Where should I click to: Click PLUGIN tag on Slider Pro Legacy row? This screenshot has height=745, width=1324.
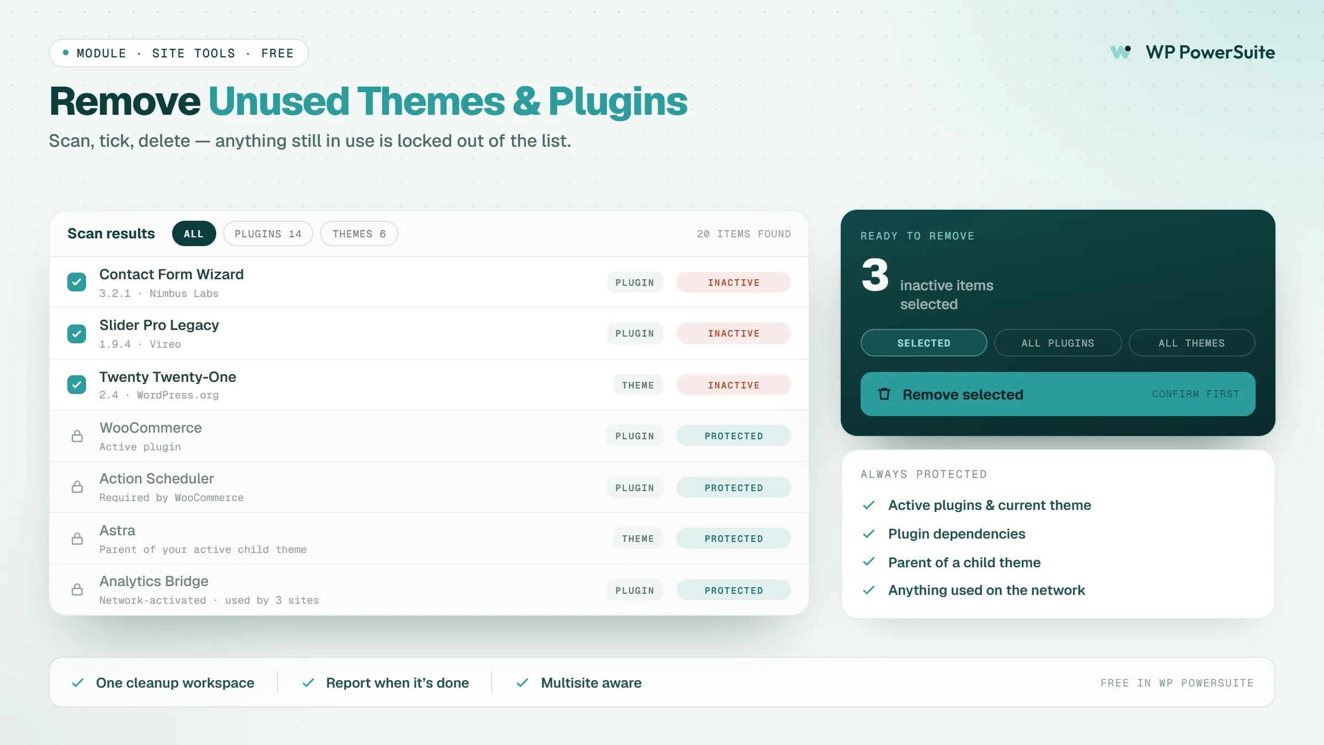click(635, 333)
